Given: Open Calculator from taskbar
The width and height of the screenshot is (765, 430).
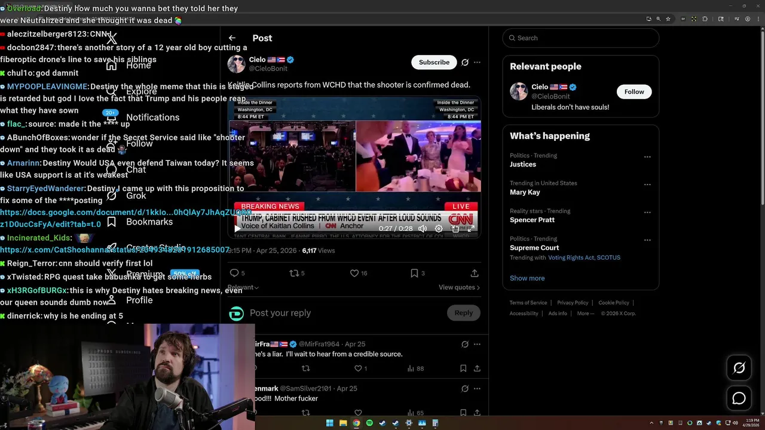Looking at the screenshot, I should [435, 423].
